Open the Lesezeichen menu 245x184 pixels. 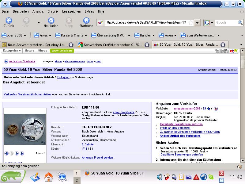click(71, 11)
